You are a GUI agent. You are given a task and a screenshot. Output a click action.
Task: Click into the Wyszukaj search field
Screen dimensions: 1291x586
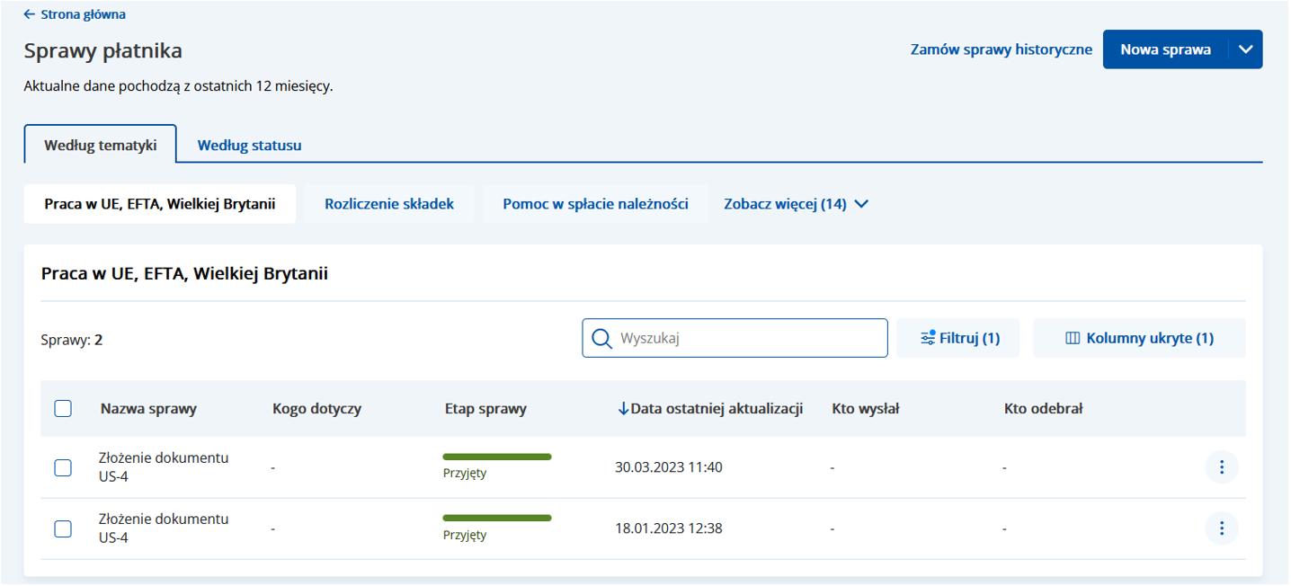pyautogui.click(x=746, y=339)
